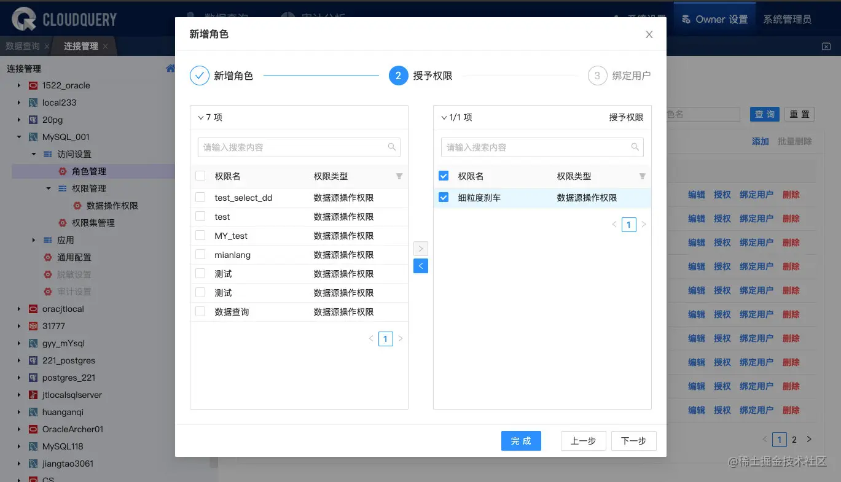
Task: Open the 系统管理员 user menu
Action: point(787,20)
